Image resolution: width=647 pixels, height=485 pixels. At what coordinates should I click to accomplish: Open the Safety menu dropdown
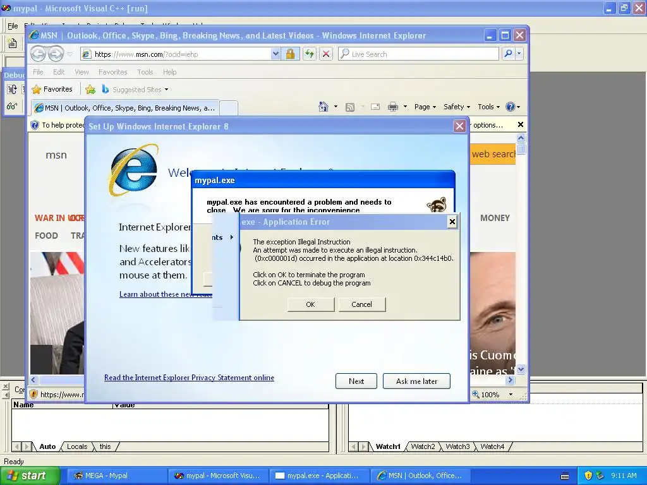[x=457, y=107]
